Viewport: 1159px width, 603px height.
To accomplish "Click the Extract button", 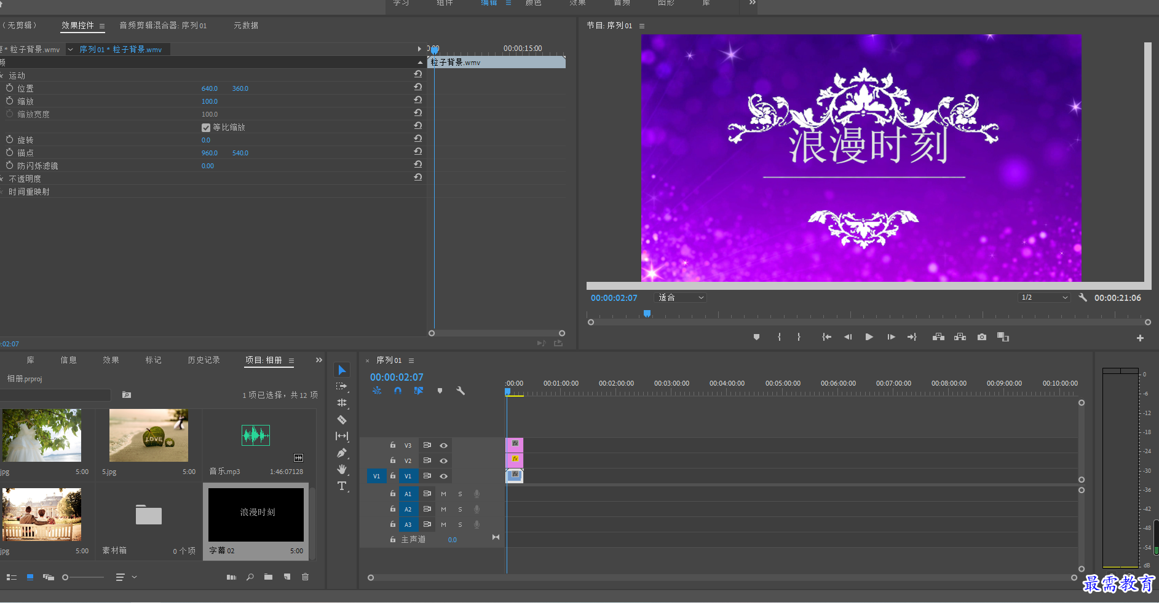I will [x=960, y=337].
